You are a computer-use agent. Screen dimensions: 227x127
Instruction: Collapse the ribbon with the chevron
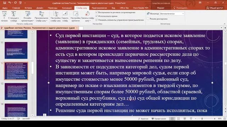225,24
